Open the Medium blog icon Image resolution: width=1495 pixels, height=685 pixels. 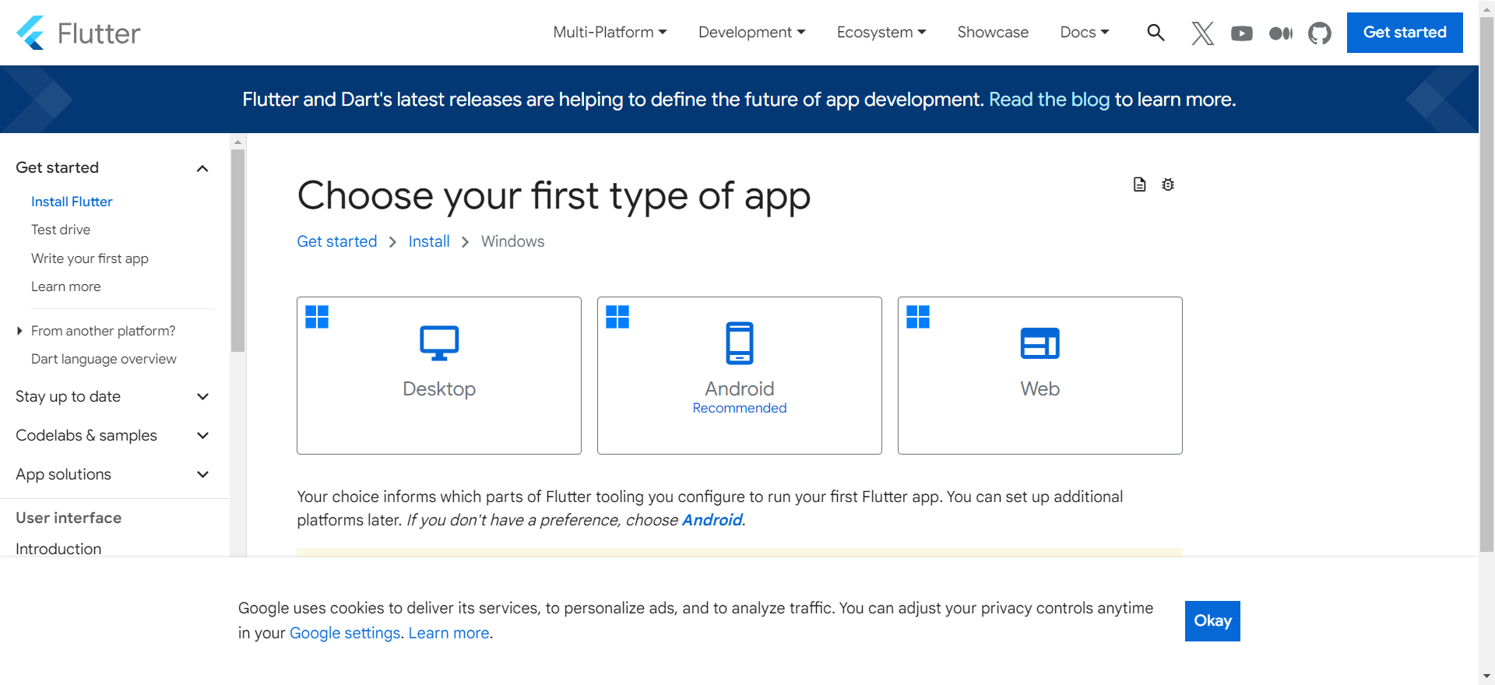(1280, 33)
